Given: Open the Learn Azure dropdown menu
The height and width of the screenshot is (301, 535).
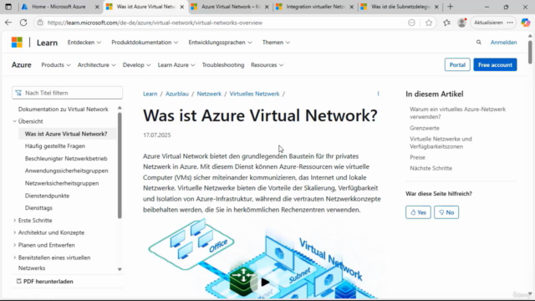Looking at the screenshot, I should coord(176,65).
